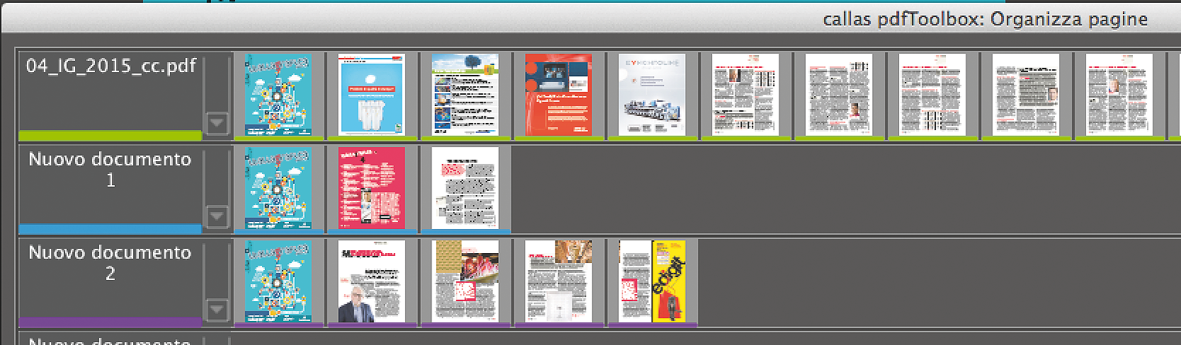Select third page with tree image in top row
The image size is (1181, 345).
click(465, 94)
